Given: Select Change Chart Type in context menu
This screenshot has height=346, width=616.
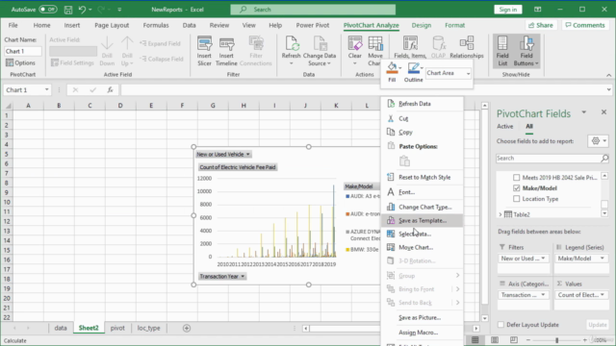Looking at the screenshot, I should point(422,207).
